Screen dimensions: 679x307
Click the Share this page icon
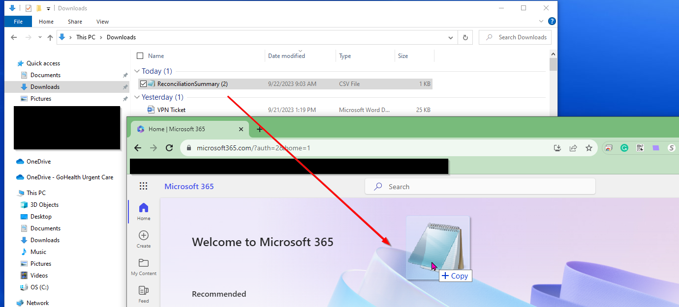pos(573,148)
